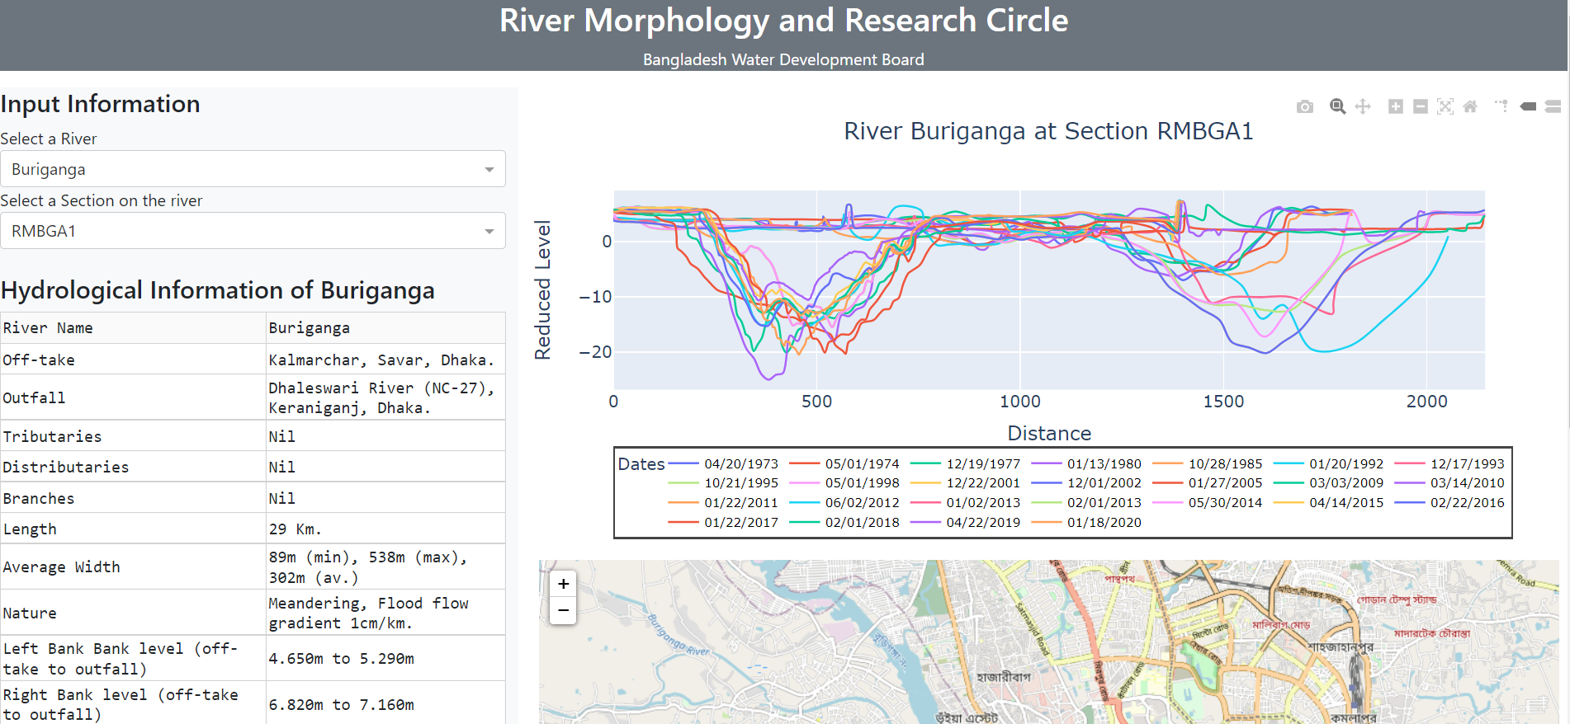Click Zoom out minus icon on chart modebar
The height and width of the screenshot is (724, 1570).
click(1421, 106)
